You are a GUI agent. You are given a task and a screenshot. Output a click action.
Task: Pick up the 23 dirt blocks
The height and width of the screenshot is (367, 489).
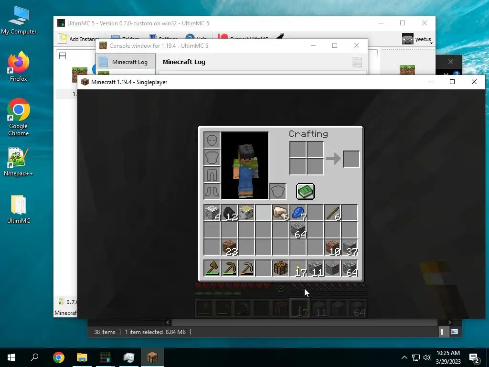pyautogui.click(x=229, y=247)
